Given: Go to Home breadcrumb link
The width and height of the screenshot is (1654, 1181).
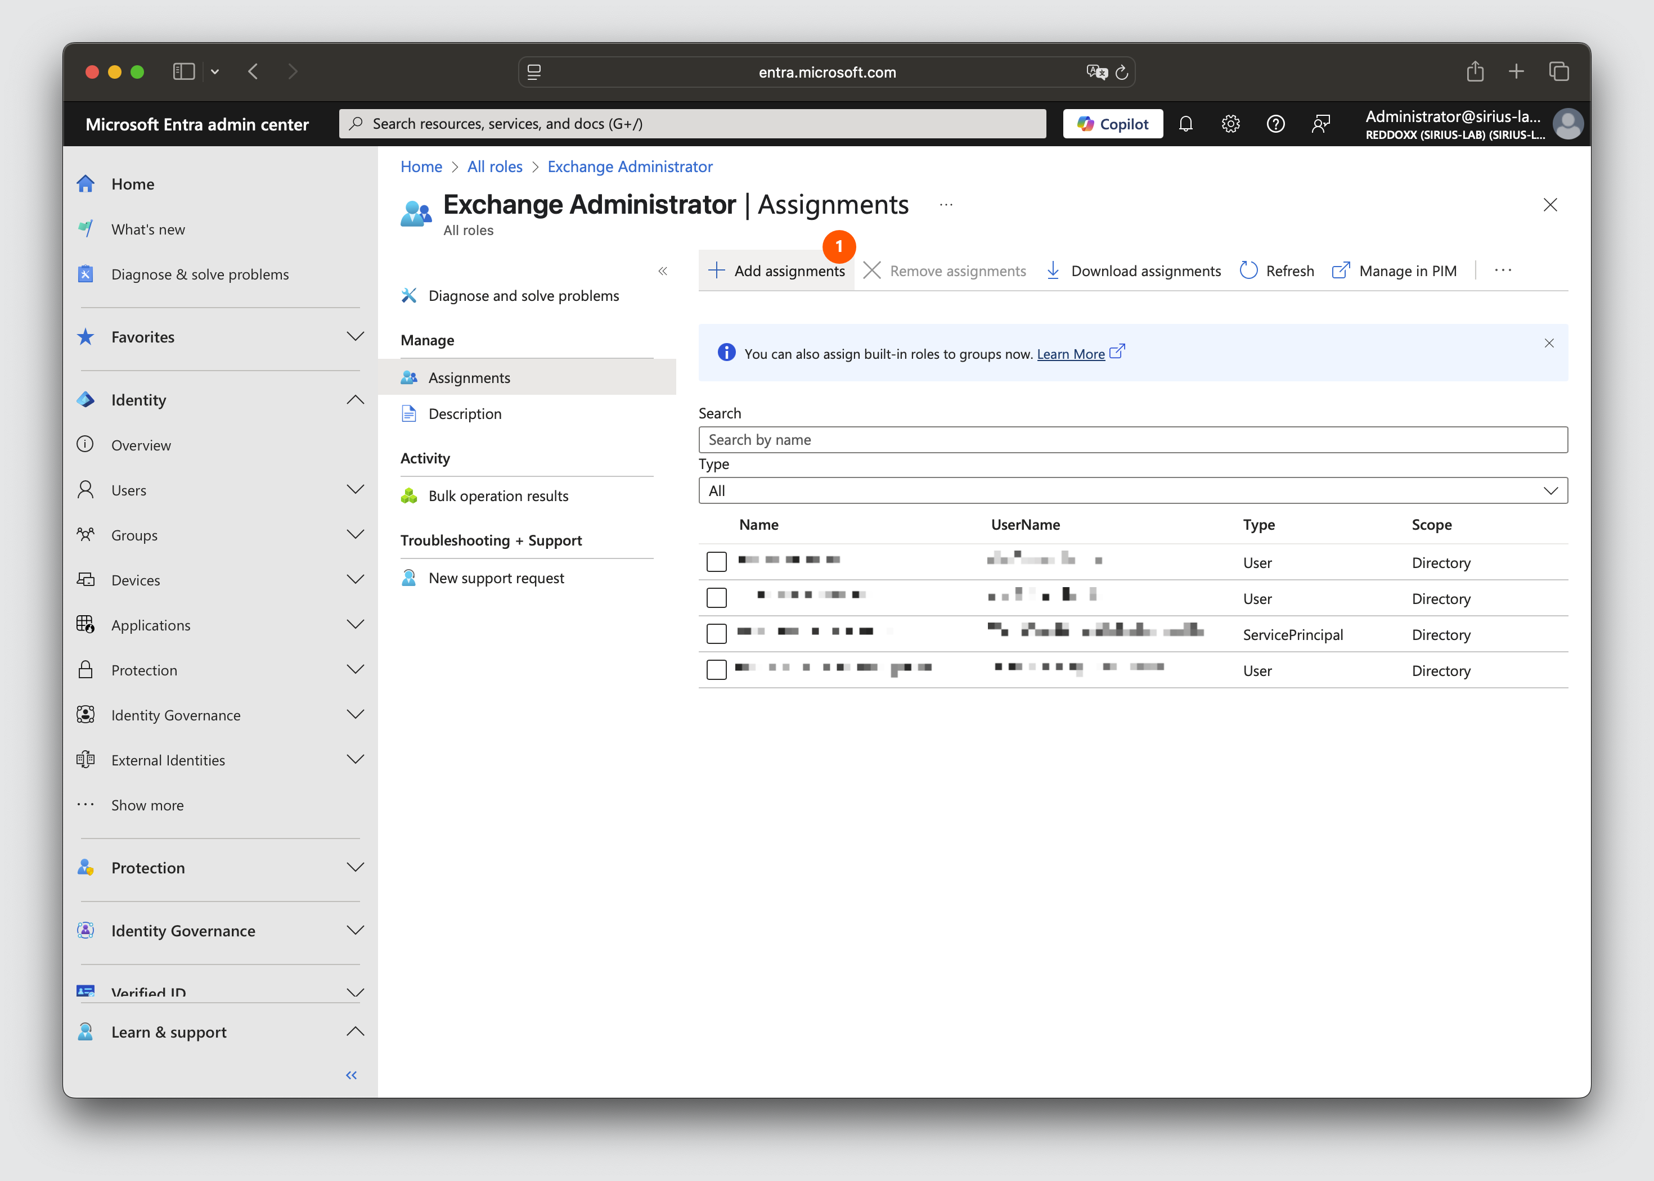Looking at the screenshot, I should tap(421, 166).
